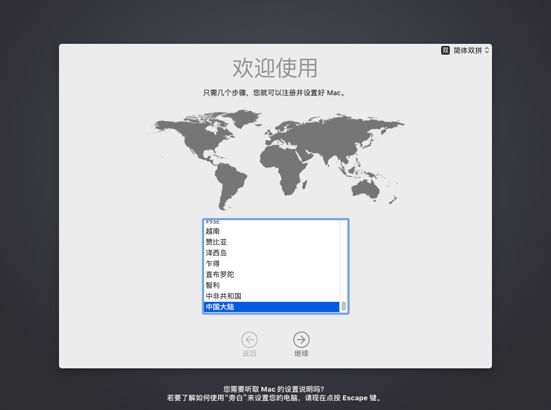
Task: Choose 赞比亚 from the country list
Action: click(216, 242)
